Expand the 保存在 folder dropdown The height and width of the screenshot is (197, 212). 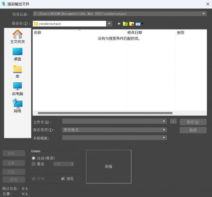point(109,24)
